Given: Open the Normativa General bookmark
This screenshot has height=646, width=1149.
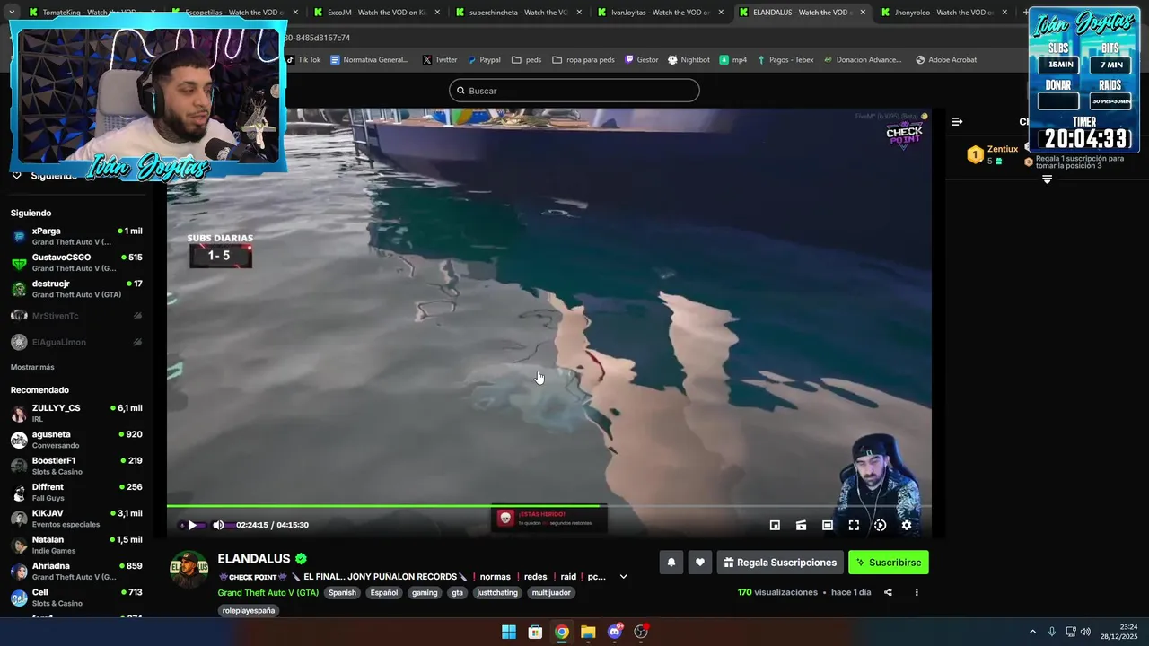Looking at the screenshot, I should pos(369,60).
